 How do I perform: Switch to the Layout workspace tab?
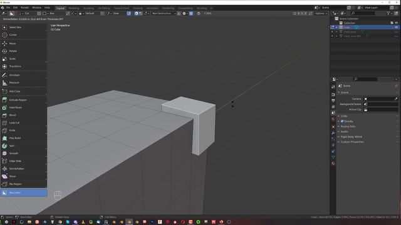(60, 8)
